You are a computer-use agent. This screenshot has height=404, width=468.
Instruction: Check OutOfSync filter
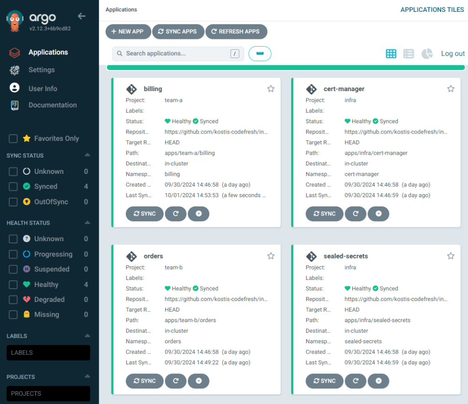coord(13,202)
